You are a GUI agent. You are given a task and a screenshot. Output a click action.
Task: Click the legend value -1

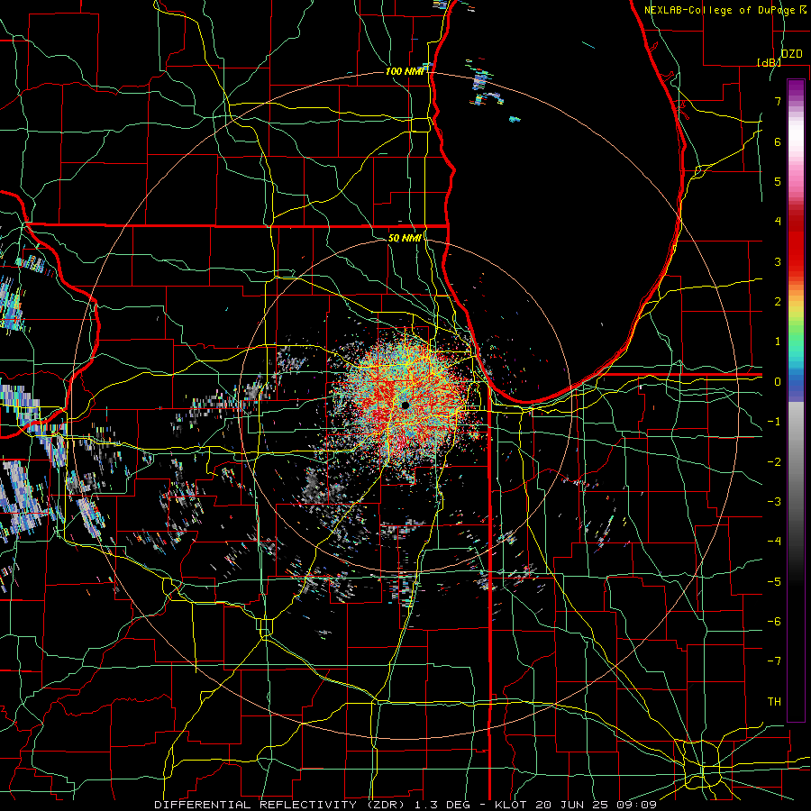coord(774,422)
